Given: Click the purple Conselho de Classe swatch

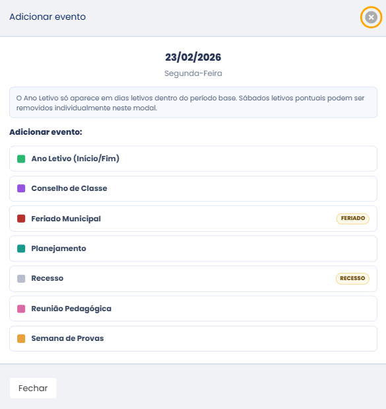Looking at the screenshot, I should click(x=21, y=188).
